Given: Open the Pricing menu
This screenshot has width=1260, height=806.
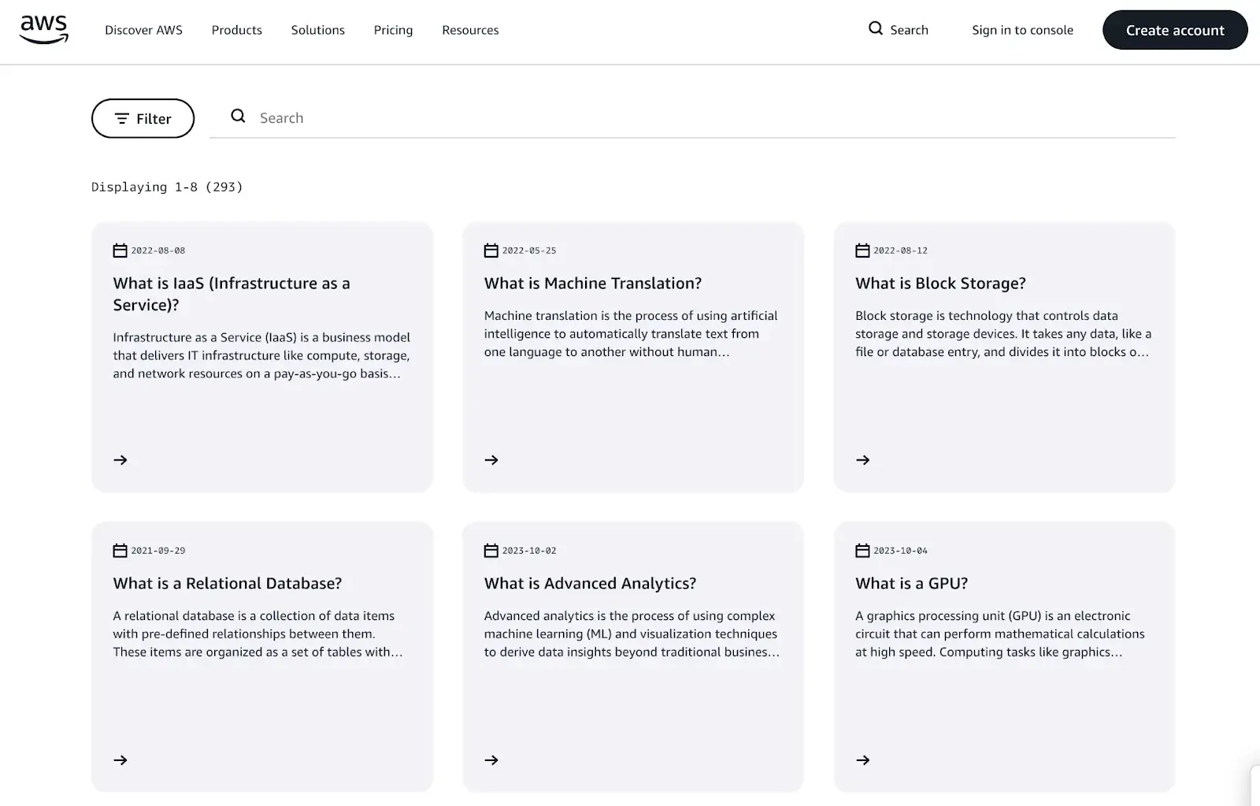Looking at the screenshot, I should click(x=393, y=30).
